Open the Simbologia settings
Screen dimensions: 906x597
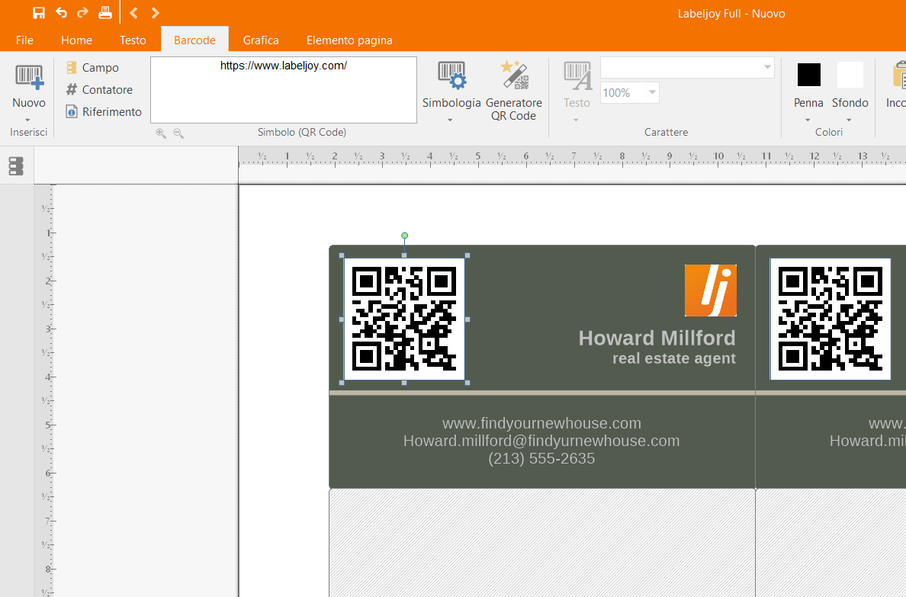pos(451,85)
